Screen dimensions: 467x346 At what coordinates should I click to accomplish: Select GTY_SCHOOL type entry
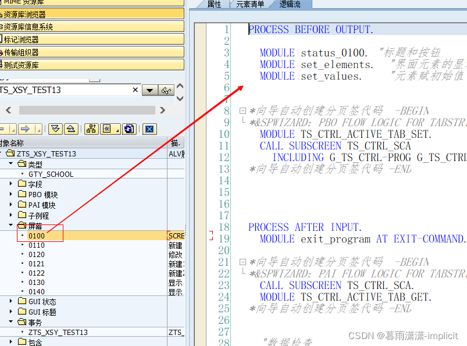click(51, 174)
